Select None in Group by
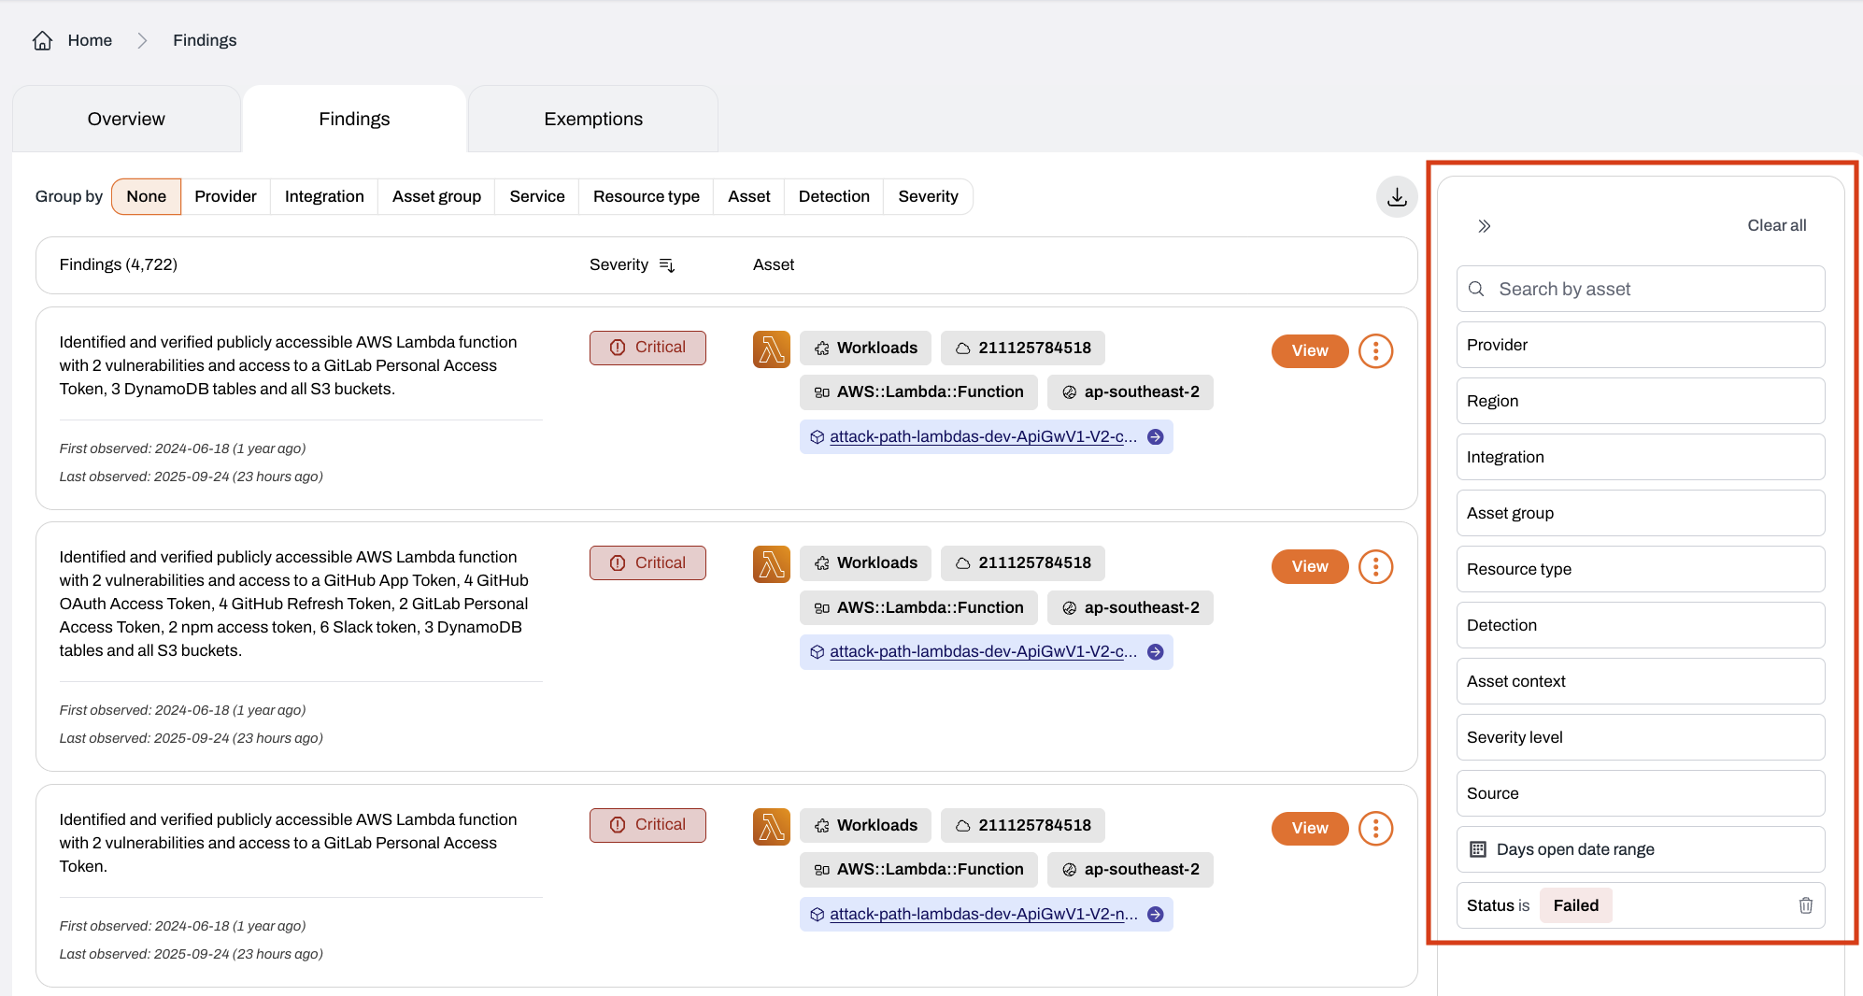 pyautogui.click(x=147, y=196)
